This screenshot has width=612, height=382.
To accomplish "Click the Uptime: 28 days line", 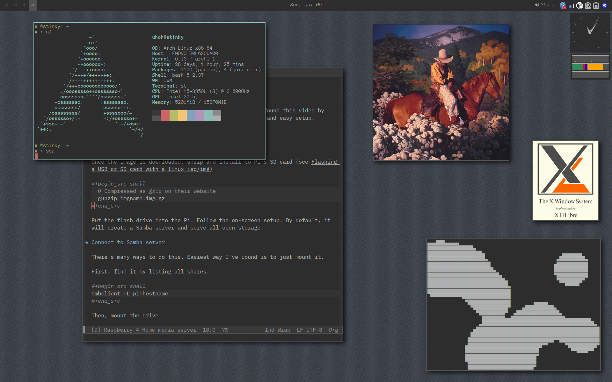I will click(198, 64).
